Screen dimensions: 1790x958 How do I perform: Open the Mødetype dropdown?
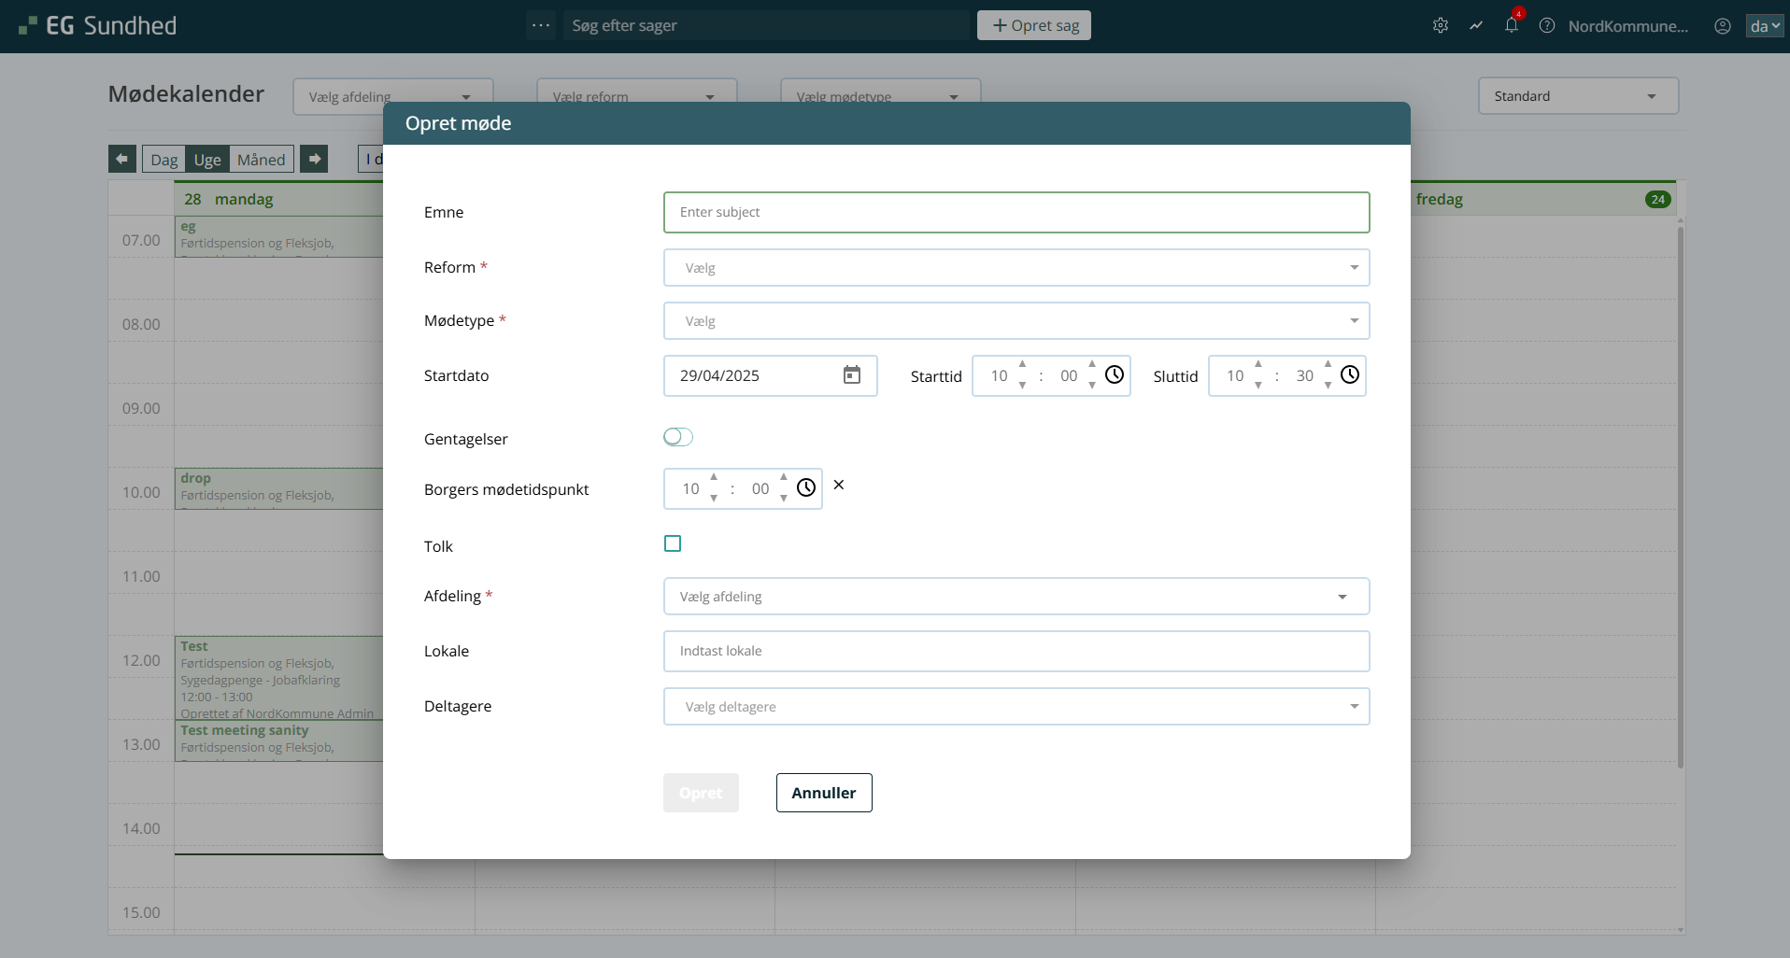coord(1016,321)
